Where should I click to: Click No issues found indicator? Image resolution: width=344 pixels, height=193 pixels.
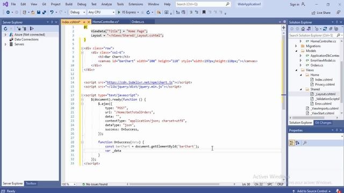click(95, 184)
